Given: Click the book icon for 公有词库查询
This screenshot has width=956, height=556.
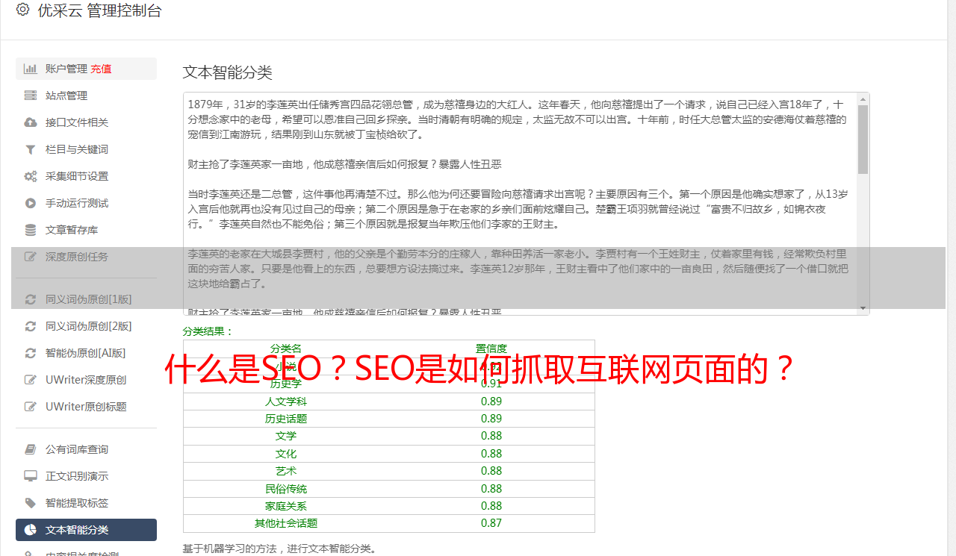Looking at the screenshot, I should pyautogui.click(x=31, y=449).
